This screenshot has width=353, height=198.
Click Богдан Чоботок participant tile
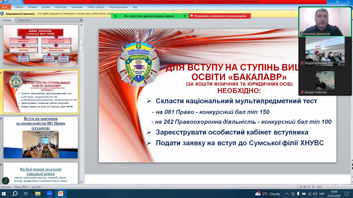[x=325, y=80]
